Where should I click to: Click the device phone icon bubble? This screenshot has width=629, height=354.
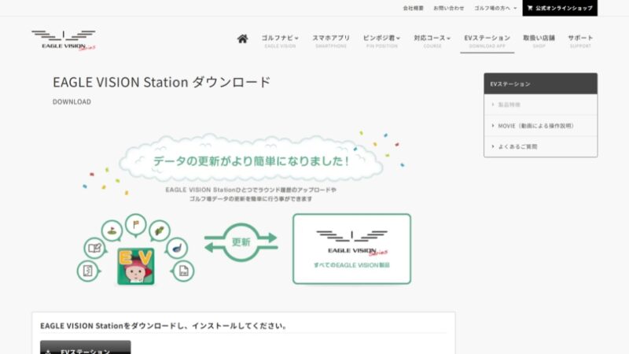(x=88, y=271)
